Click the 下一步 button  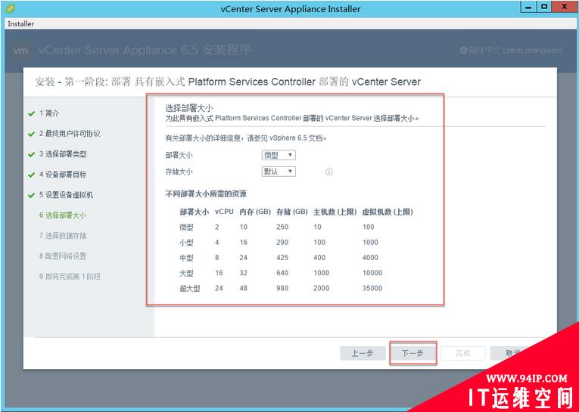pyautogui.click(x=412, y=353)
